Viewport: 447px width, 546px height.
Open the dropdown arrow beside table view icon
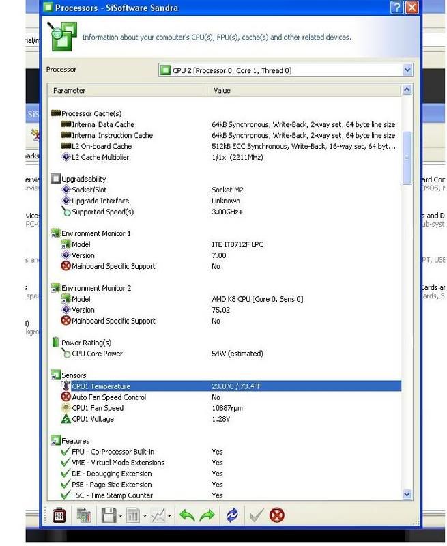point(145,516)
